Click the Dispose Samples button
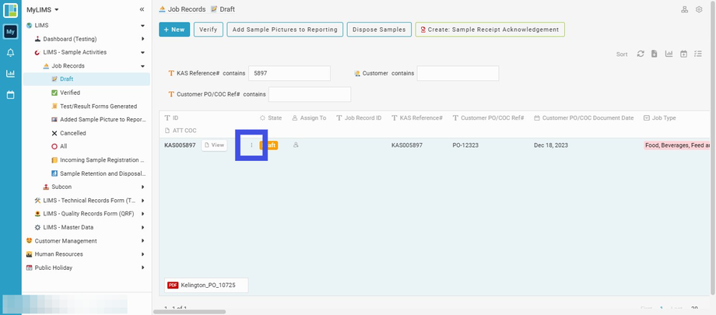 tap(379, 30)
